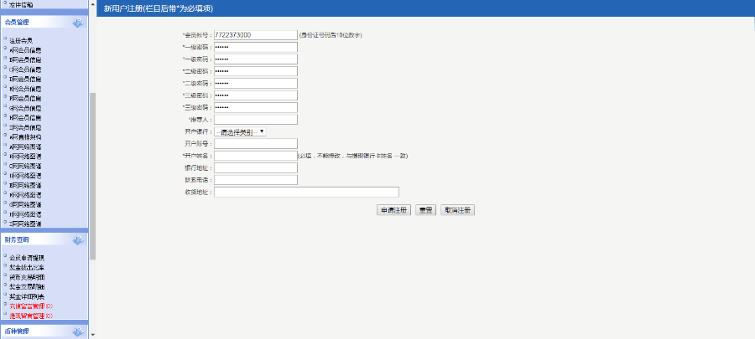This screenshot has width=755, height=339.
Task: Collapse the 财务查询 section header
Action: tap(44, 239)
